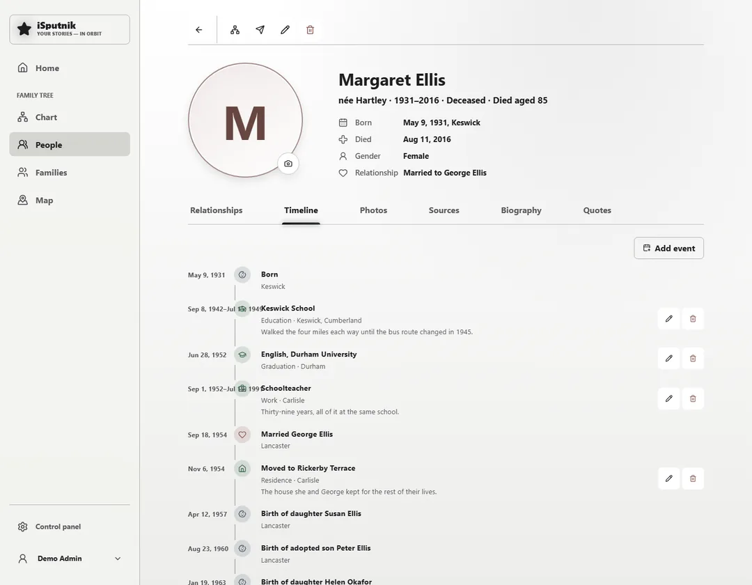Edit the Keswick School event
Image resolution: width=752 pixels, height=585 pixels.
click(x=669, y=319)
